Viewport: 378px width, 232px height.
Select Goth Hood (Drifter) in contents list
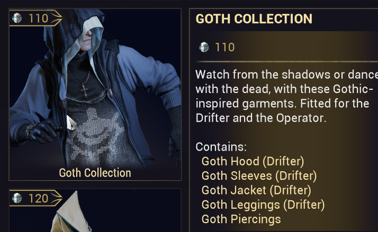(x=253, y=161)
